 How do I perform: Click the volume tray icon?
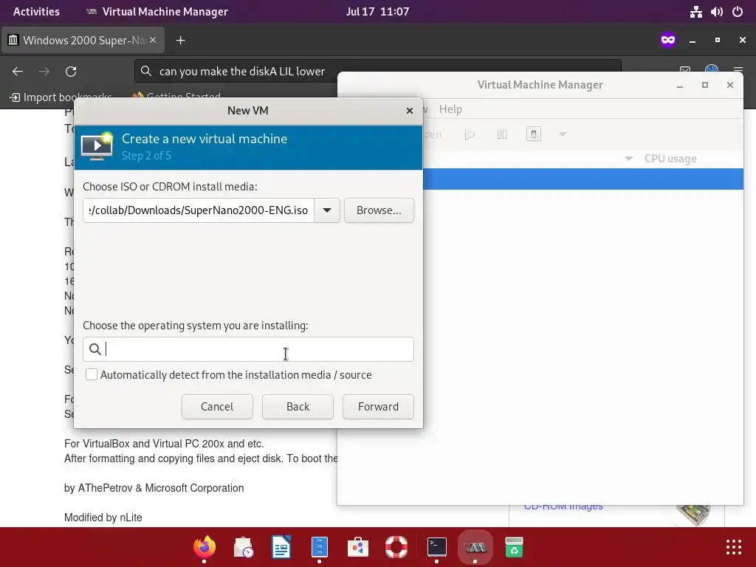point(716,12)
